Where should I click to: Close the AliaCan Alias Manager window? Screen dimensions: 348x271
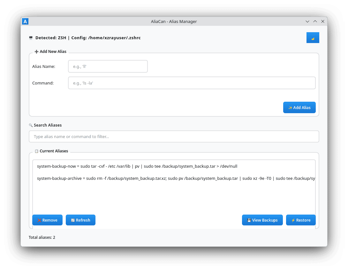pyautogui.click(x=322, y=21)
